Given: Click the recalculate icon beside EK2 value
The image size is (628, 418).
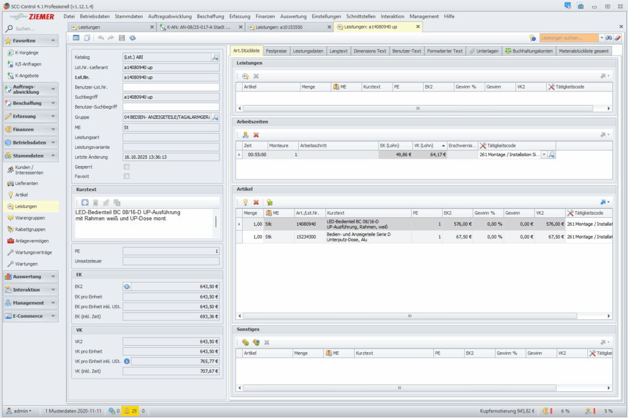Looking at the screenshot, I should coord(127,286).
